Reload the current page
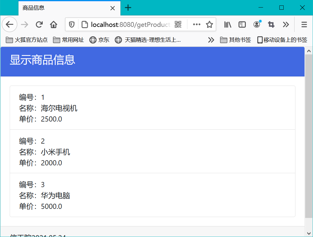313x237 pixels. [39, 24]
